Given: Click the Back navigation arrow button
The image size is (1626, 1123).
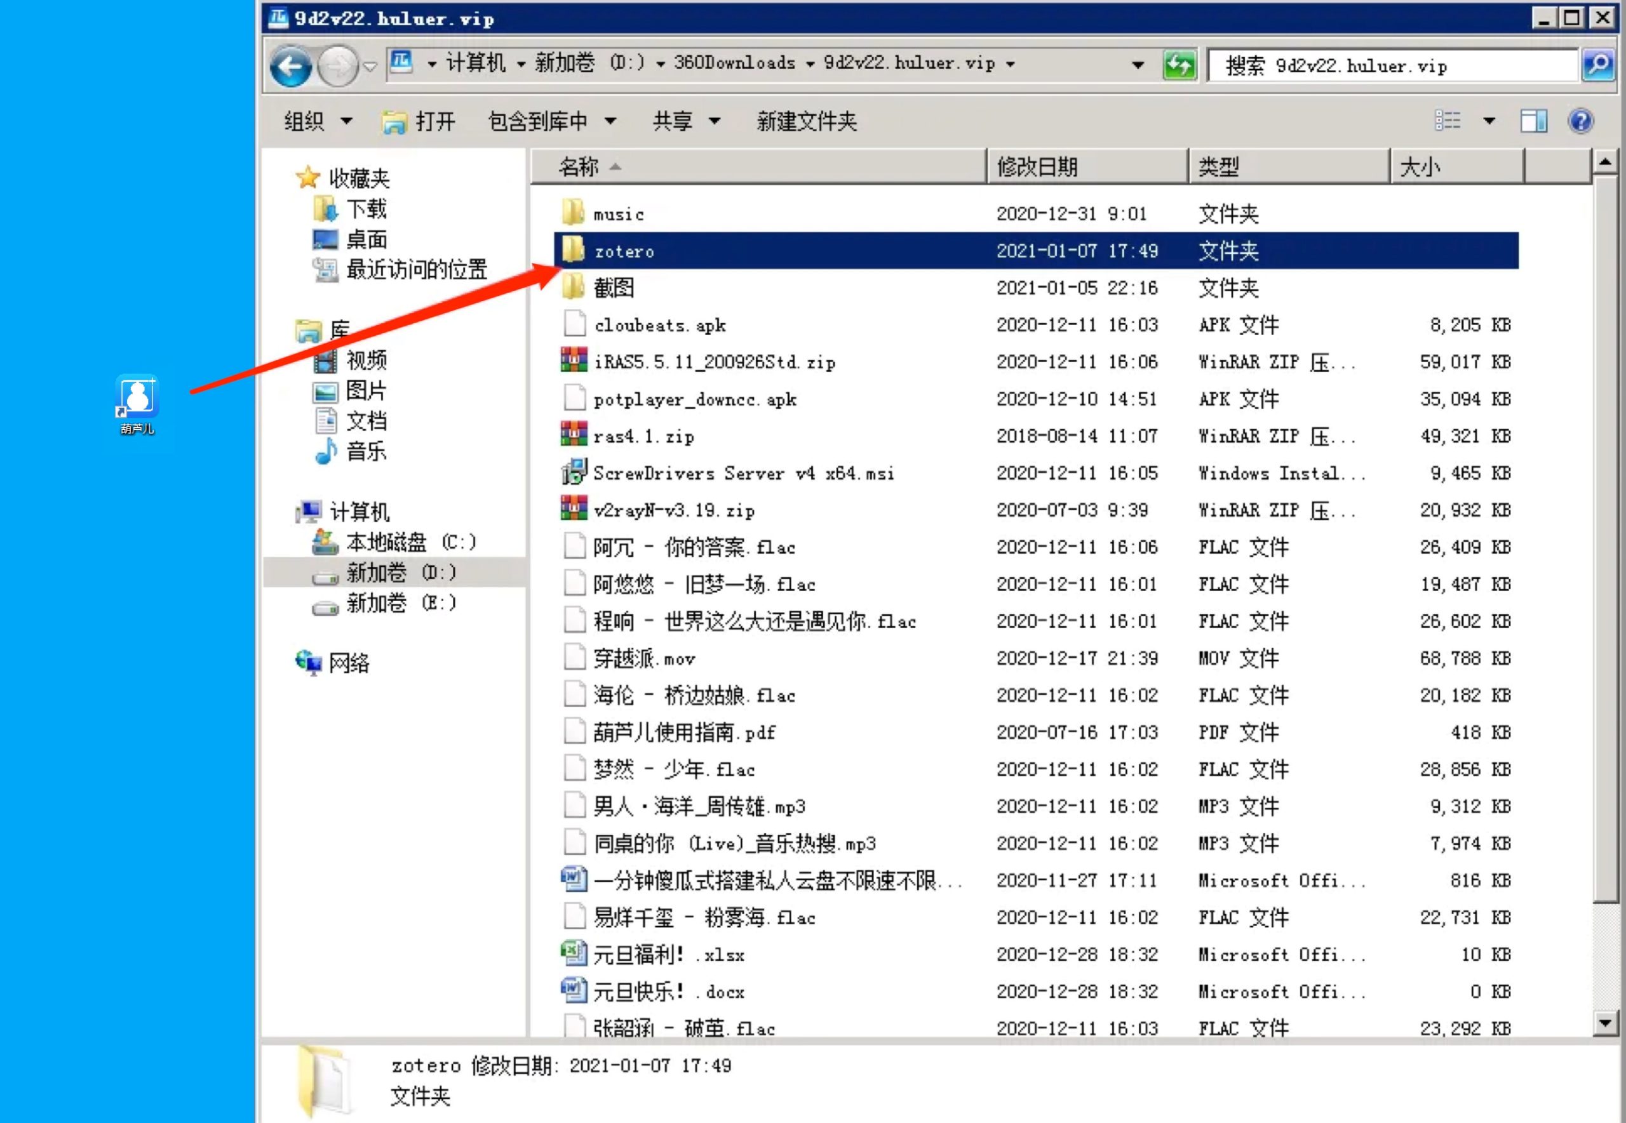Looking at the screenshot, I should click(291, 66).
